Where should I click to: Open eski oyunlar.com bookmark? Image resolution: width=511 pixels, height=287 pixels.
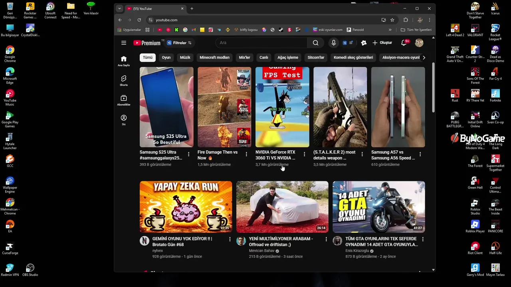pos(328,30)
